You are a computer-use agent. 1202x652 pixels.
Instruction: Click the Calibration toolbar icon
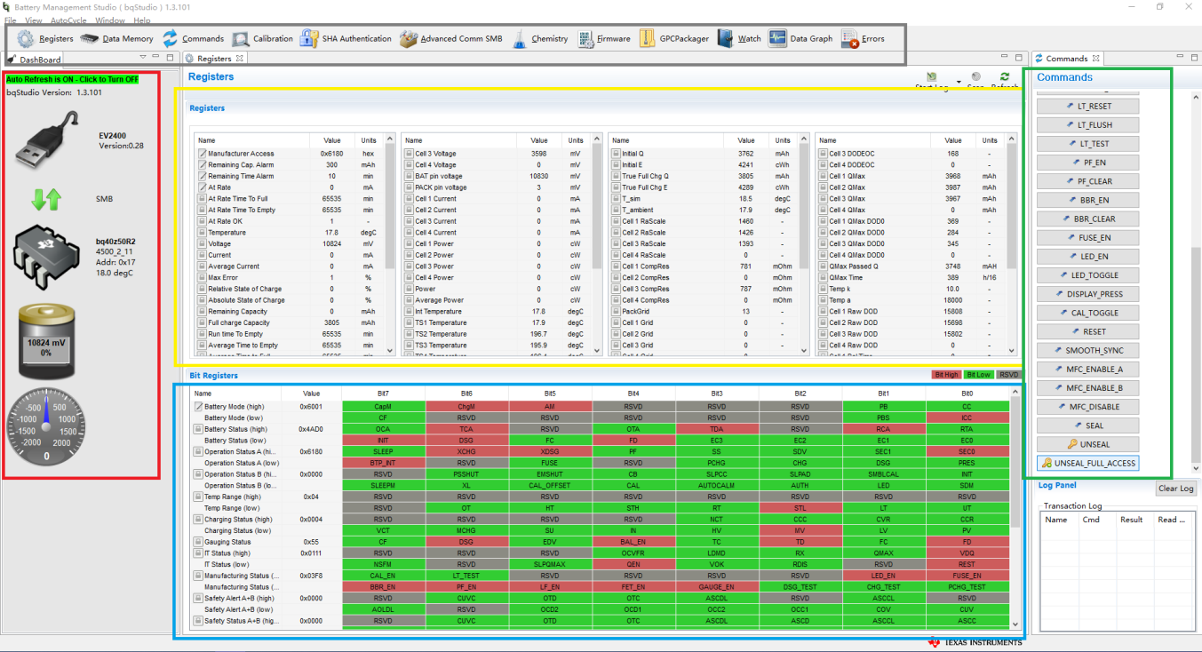click(241, 38)
